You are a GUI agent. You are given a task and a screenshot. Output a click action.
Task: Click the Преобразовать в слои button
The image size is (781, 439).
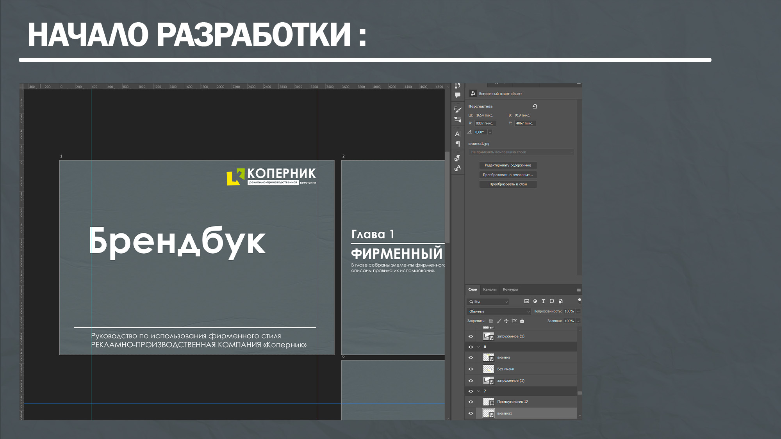pos(508,184)
